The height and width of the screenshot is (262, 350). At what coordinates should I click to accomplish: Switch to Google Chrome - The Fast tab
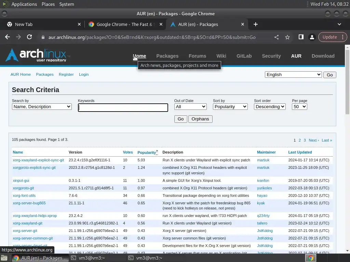(125, 24)
